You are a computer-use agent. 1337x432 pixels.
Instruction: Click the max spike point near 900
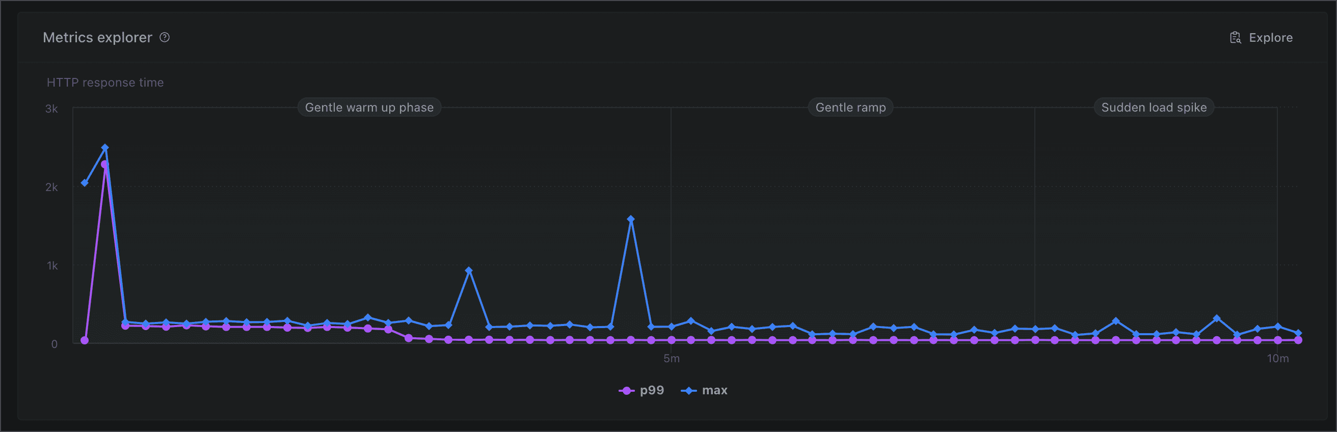pyautogui.click(x=469, y=271)
